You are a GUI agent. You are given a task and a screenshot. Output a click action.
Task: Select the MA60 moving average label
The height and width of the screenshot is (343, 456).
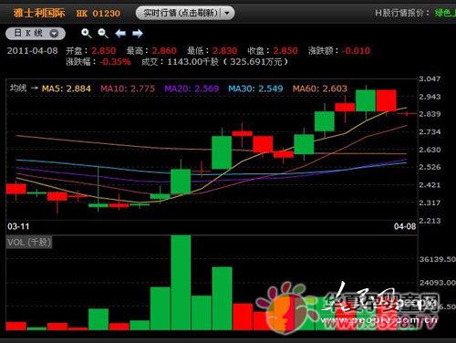(x=320, y=88)
